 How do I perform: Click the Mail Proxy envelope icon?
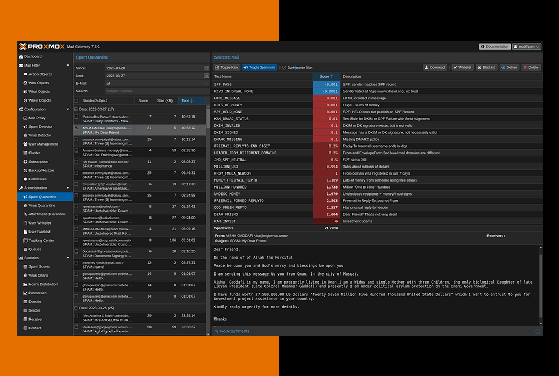tap(25, 118)
